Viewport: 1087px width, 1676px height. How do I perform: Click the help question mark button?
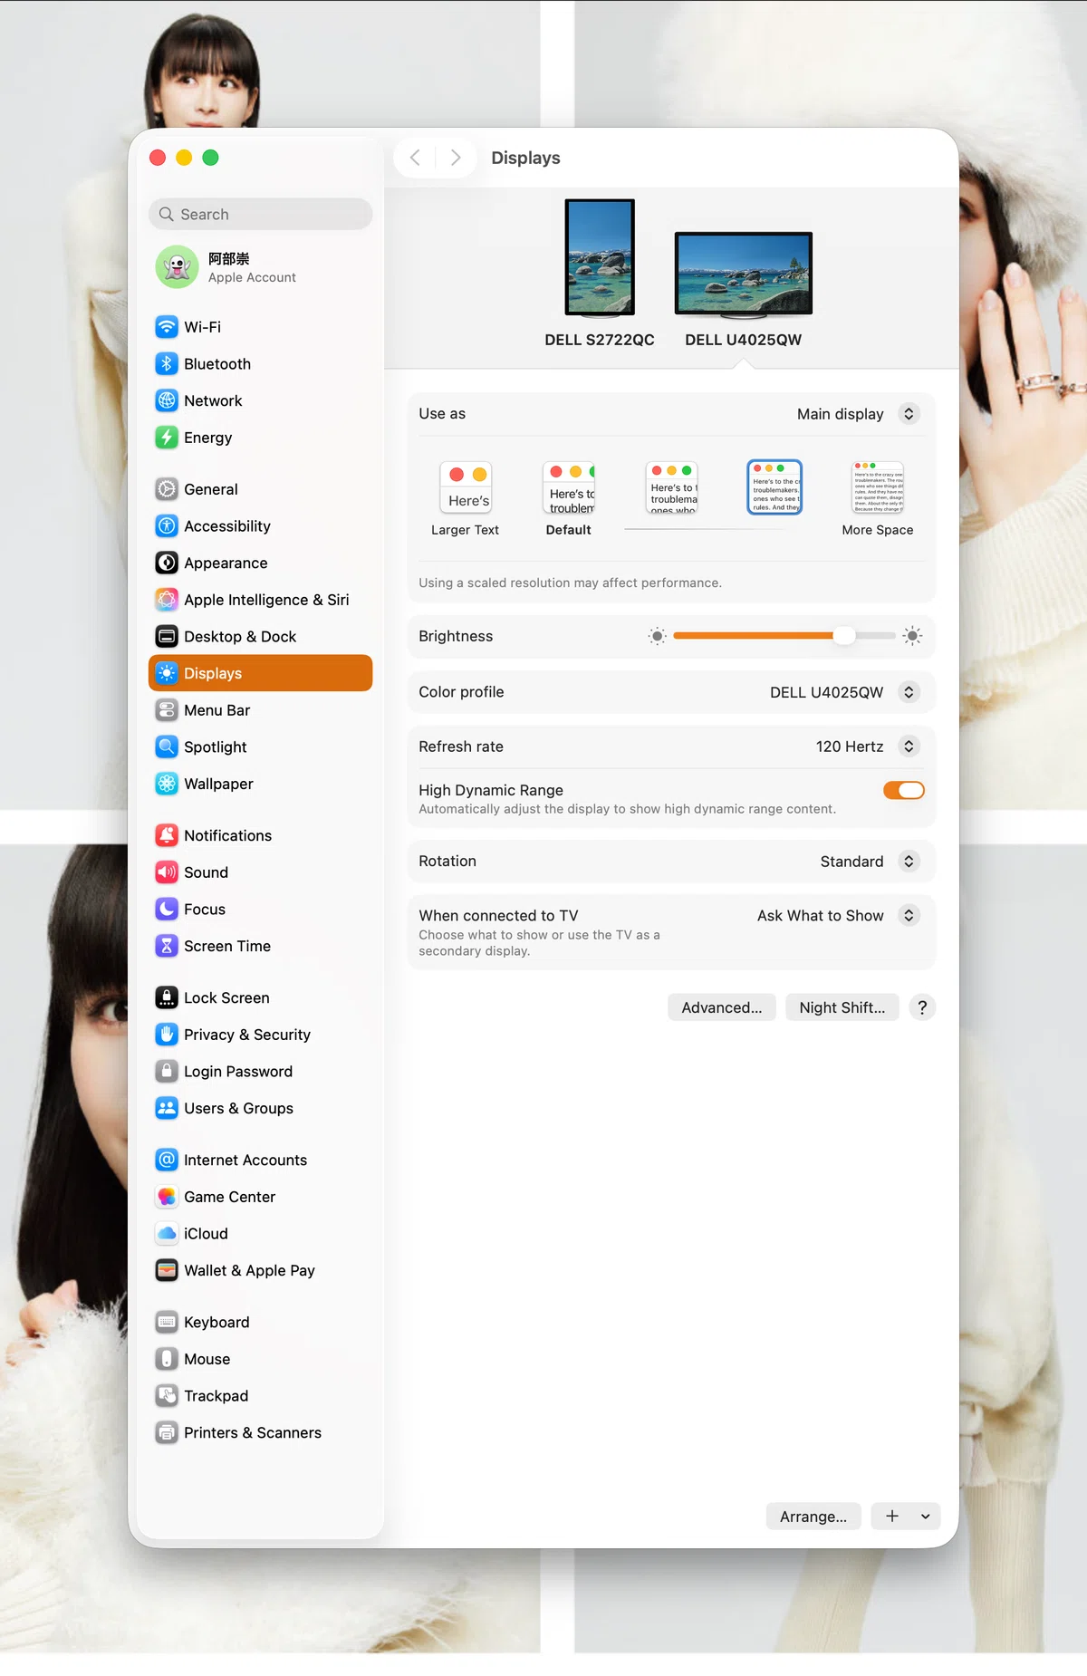(922, 1007)
